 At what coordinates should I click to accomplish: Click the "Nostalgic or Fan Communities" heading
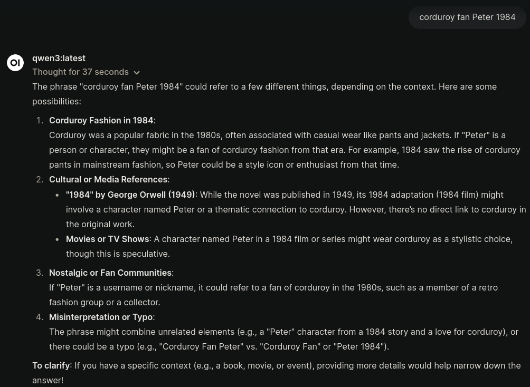[x=110, y=273]
